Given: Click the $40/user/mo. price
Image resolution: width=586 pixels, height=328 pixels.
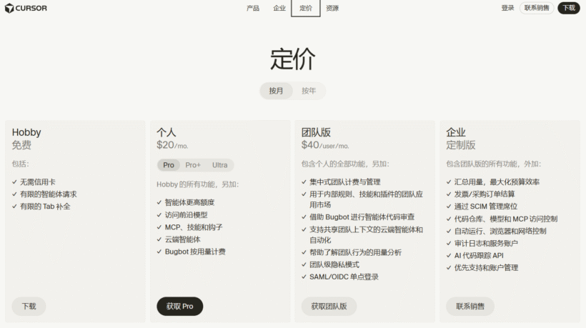Looking at the screenshot, I should 325,145.
